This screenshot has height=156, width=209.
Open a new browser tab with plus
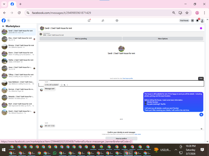[x=20, y=4]
